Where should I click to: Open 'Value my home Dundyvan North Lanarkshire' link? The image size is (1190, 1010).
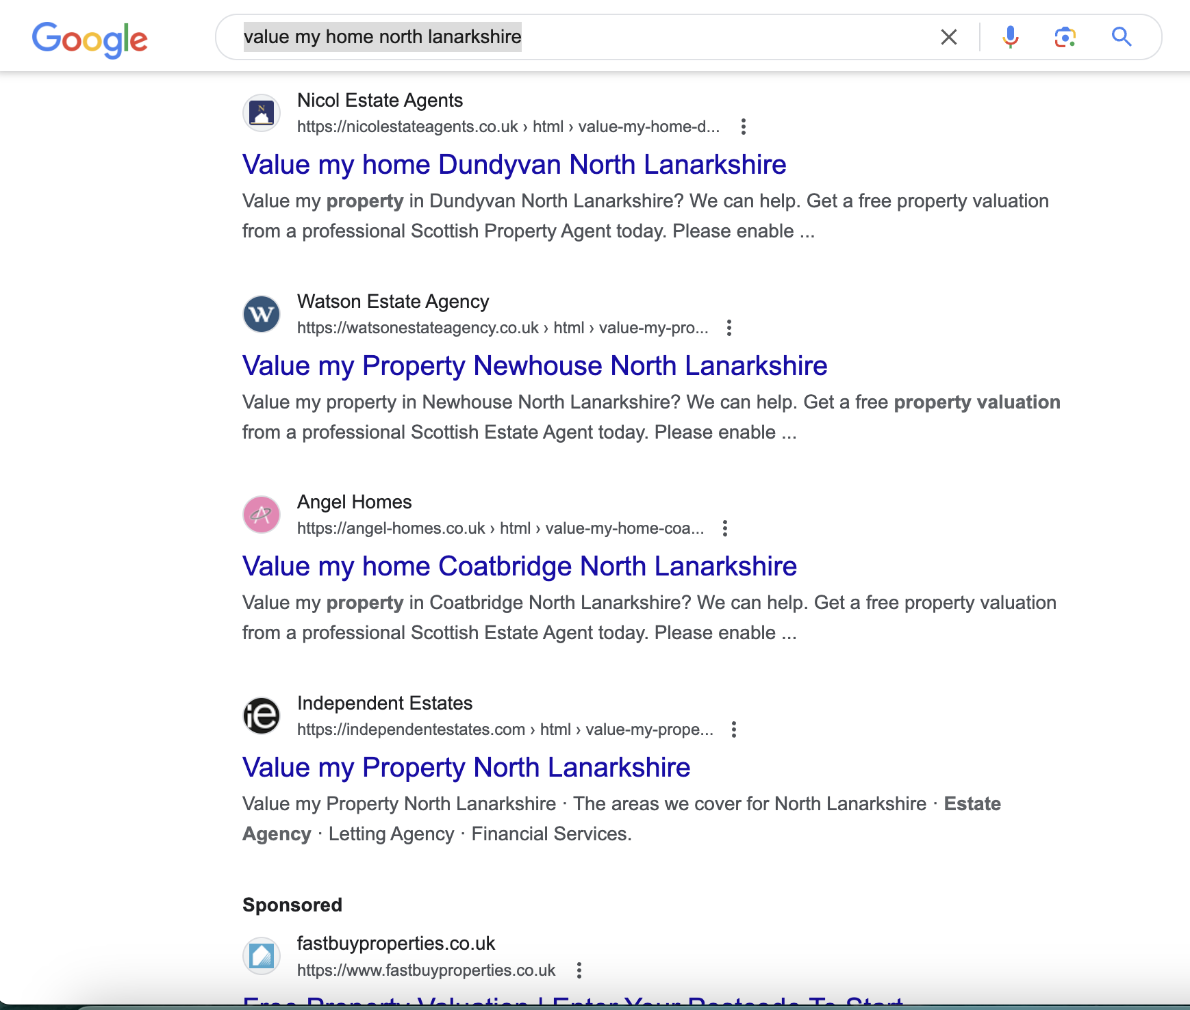pyautogui.click(x=514, y=165)
